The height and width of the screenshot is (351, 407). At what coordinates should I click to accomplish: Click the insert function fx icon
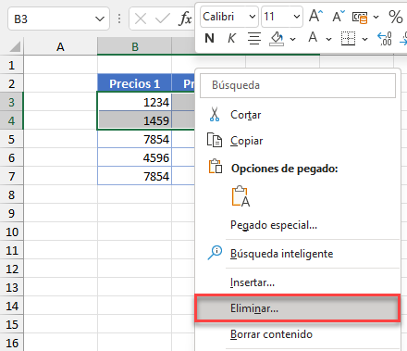(185, 19)
